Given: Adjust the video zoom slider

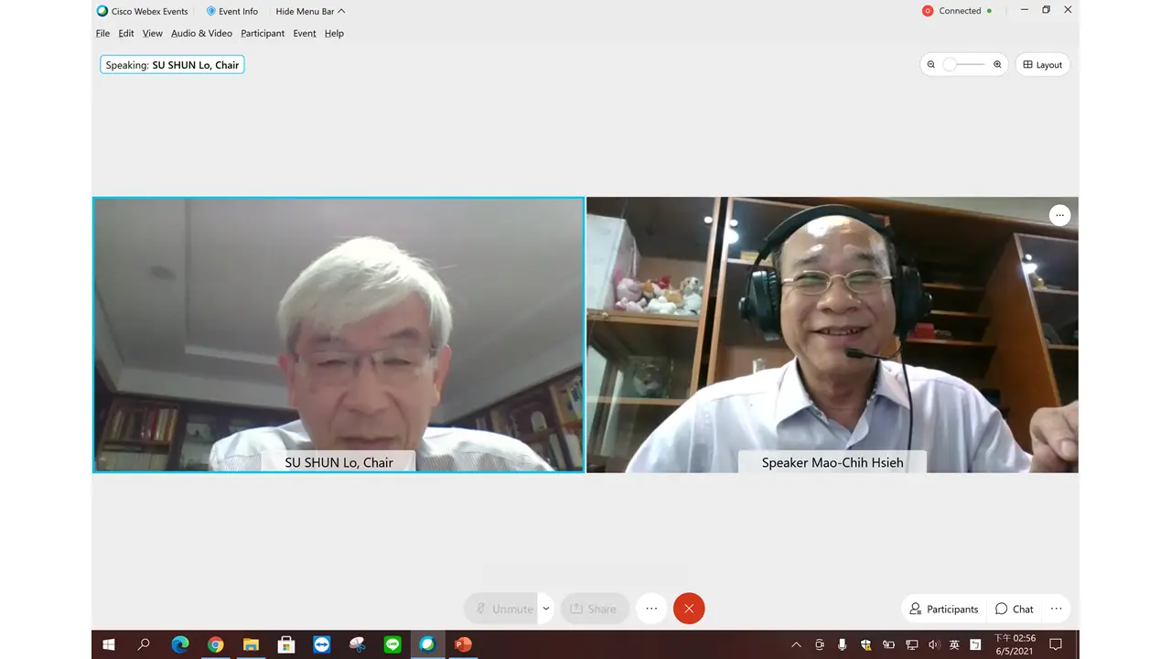Looking at the screenshot, I should click(x=951, y=65).
